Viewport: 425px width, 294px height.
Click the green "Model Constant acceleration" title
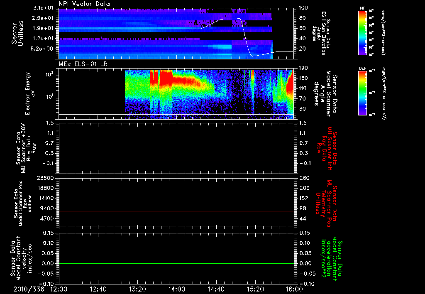tap(332, 259)
